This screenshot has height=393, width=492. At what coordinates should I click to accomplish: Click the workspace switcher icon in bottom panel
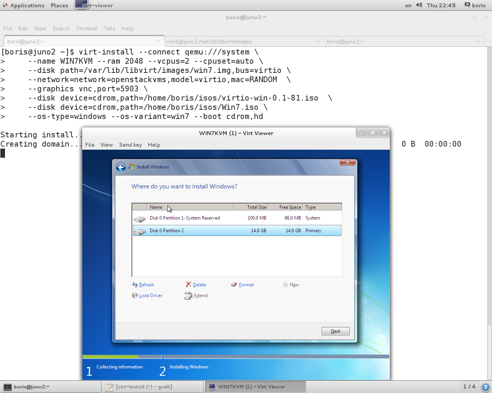pyautogui.click(x=485, y=387)
